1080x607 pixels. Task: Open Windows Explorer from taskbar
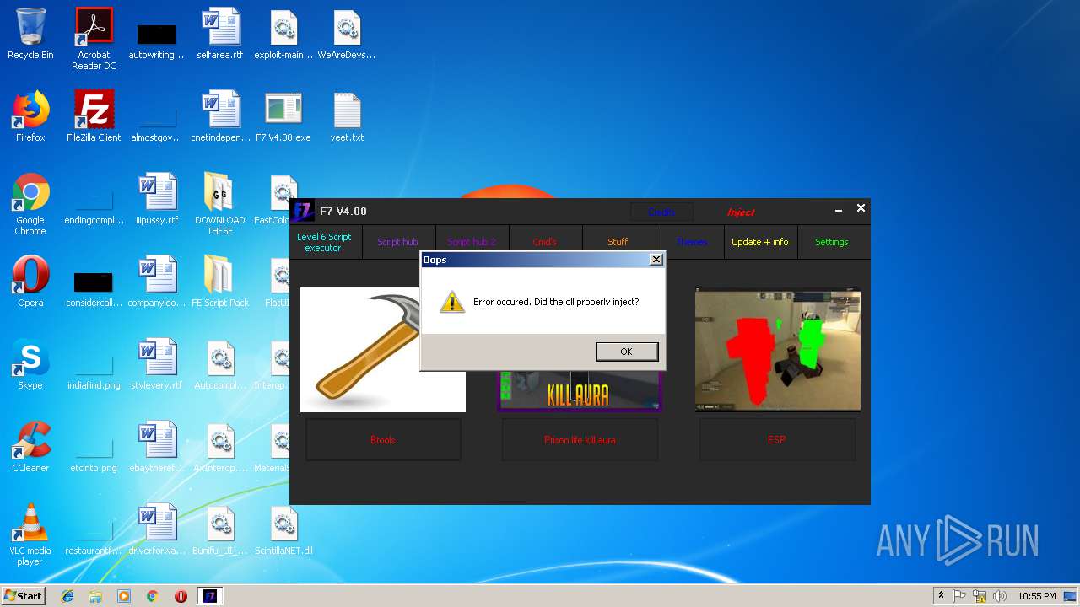tap(95, 596)
